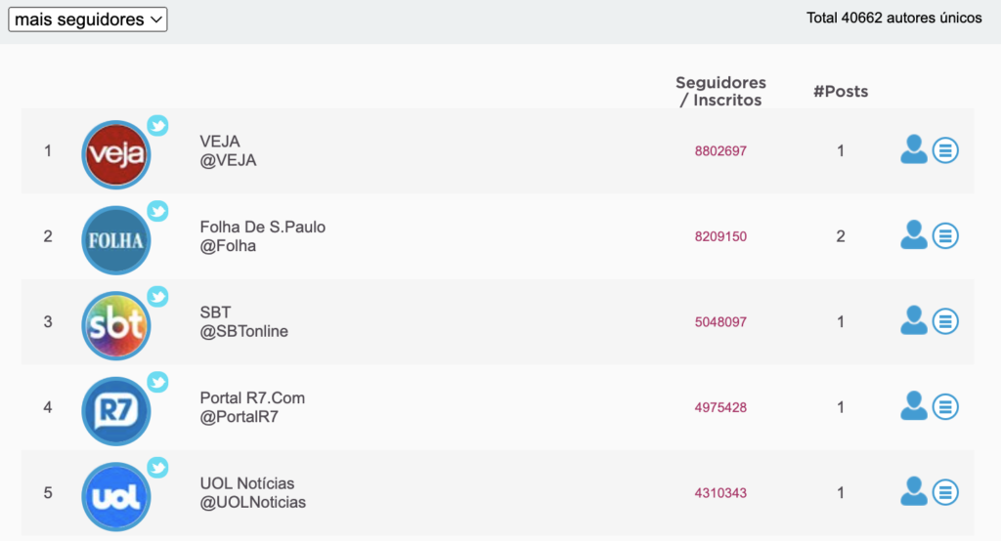Open UOL Notícias profile icon
The width and height of the screenshot is (1001, 541).
[914, 492]
